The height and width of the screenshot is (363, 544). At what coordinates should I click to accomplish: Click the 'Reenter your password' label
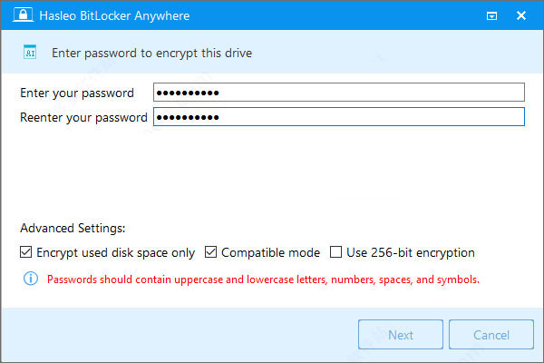[x=83, y=117]
